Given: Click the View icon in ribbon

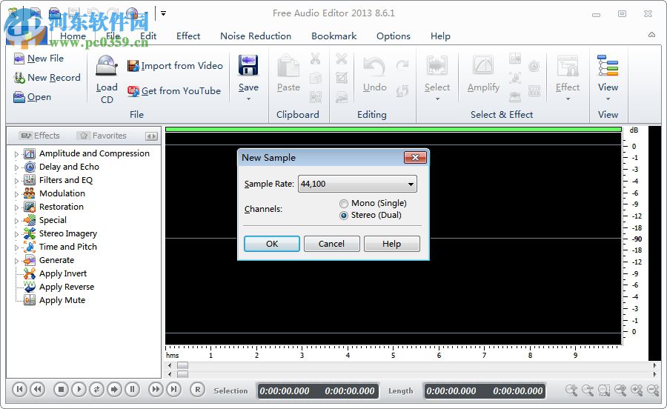Looking at the screenshot, I should 608,66.
